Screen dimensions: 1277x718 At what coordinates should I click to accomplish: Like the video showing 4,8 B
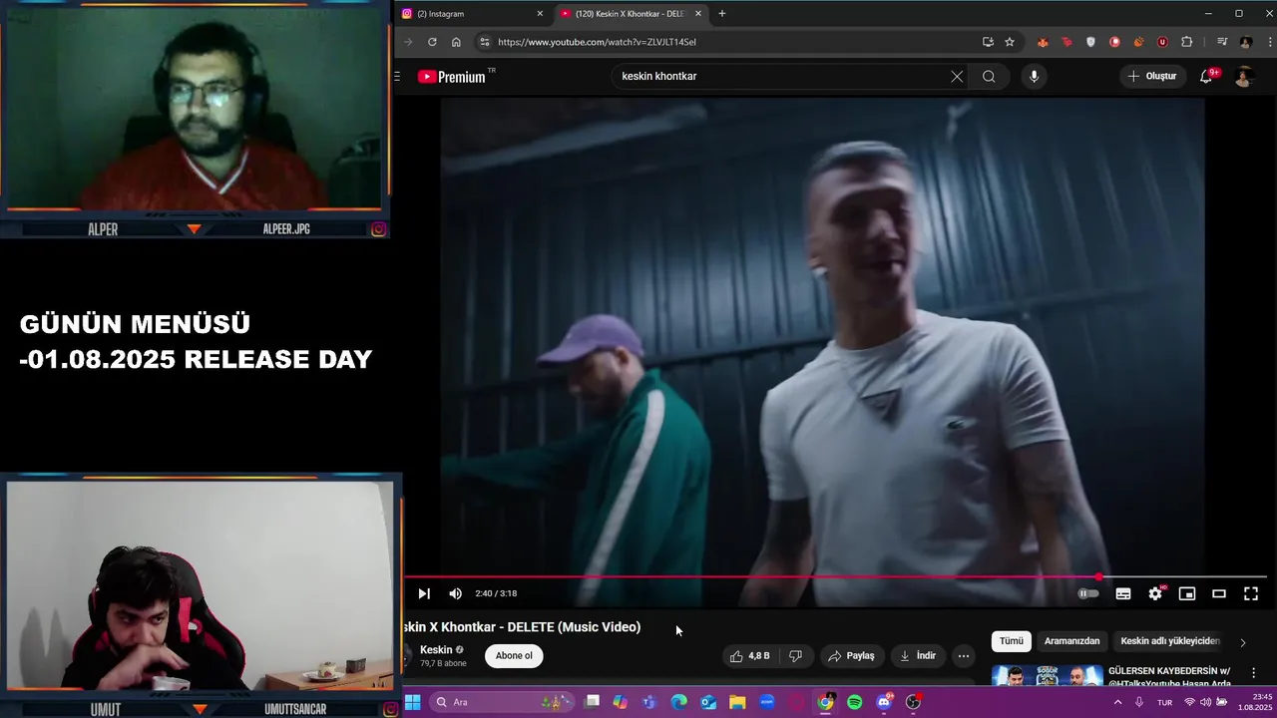tap(749, 655)
